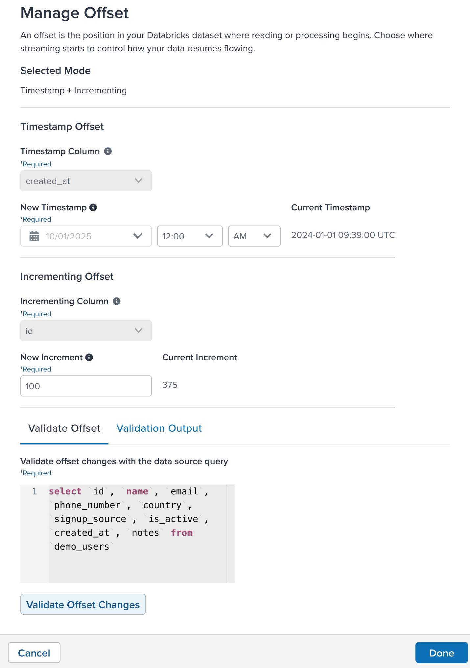Click the 'from' keyword in the query

(182, 533)
